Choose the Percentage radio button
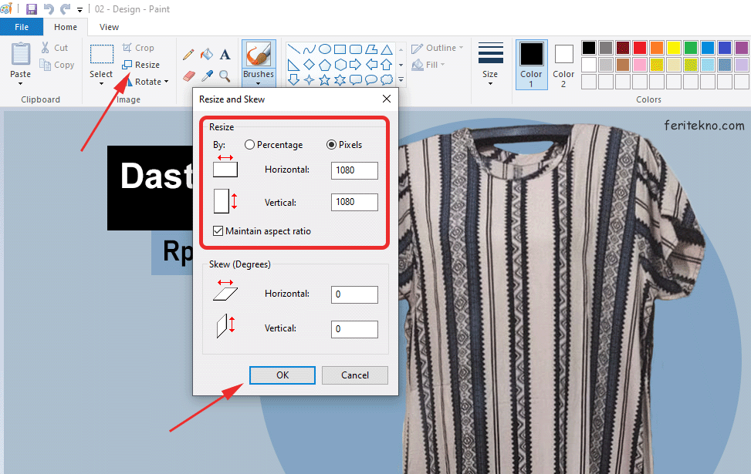The image size is (751, 474). click(249, 144)
